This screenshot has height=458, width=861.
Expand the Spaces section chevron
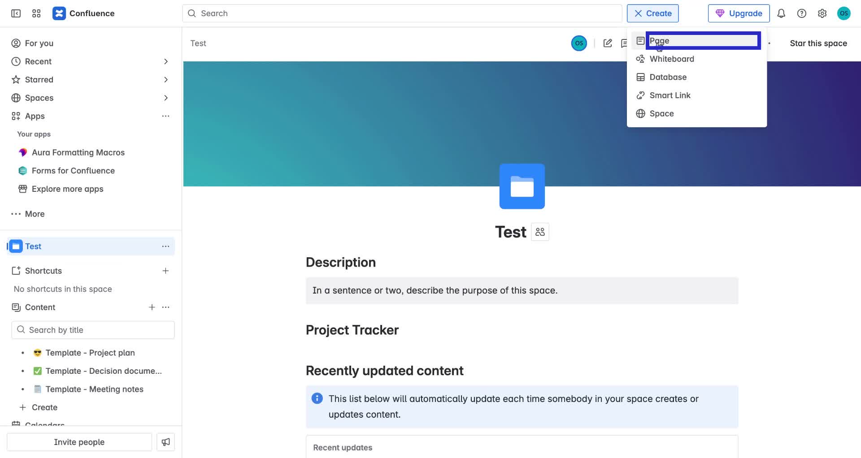(x=166, y=98)
